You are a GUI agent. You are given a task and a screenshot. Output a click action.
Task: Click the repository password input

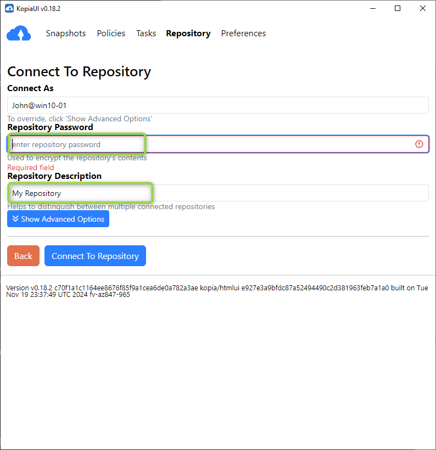tap(218, 144)
